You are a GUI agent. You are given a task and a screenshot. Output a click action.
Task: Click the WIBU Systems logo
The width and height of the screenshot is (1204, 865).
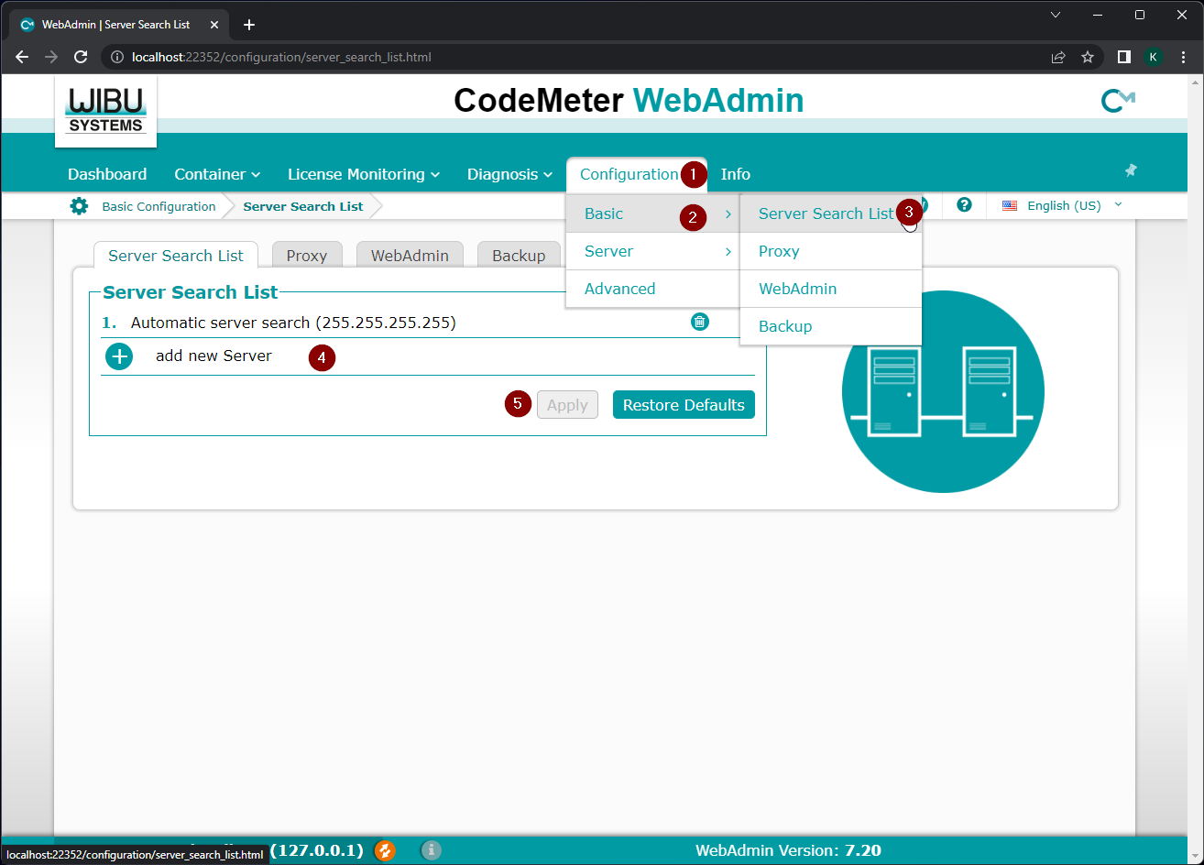click(105, 110)
